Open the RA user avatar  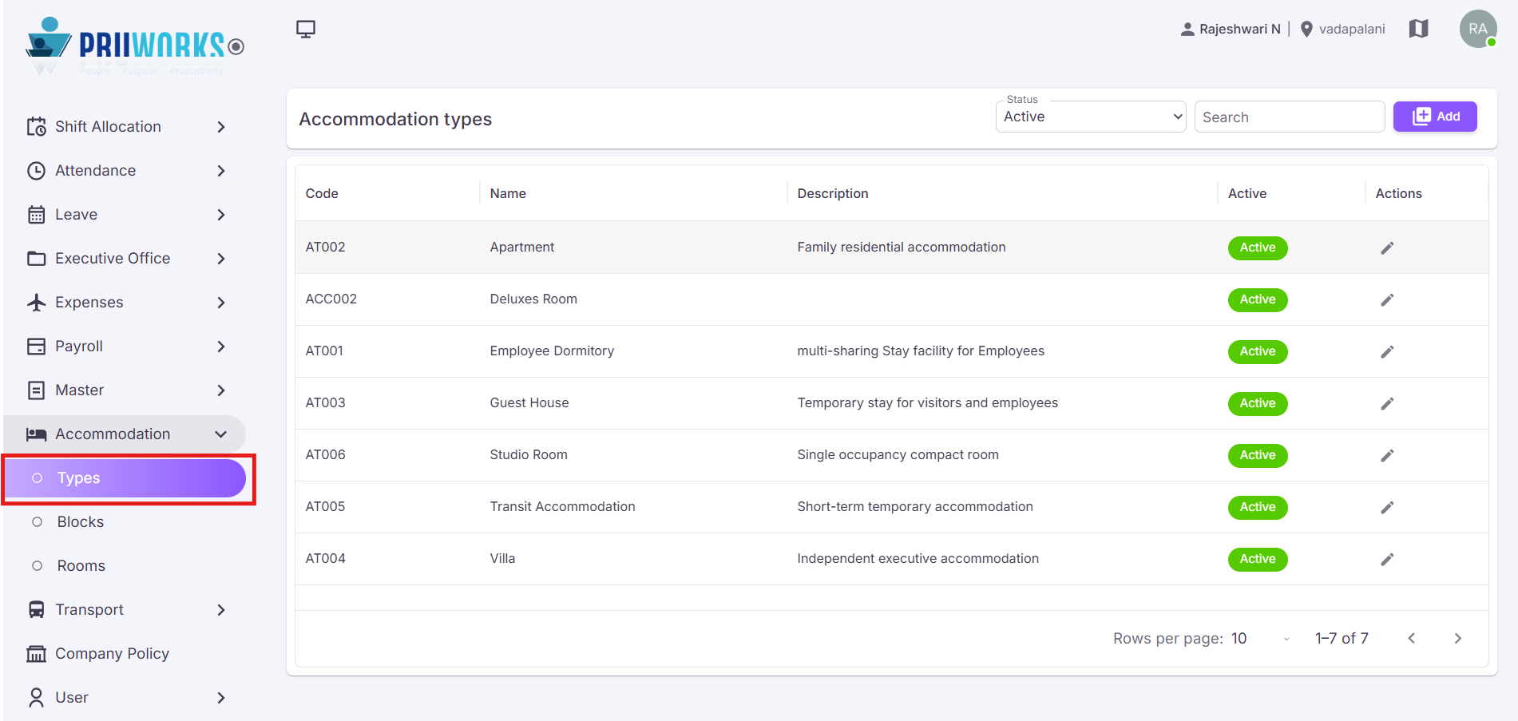pyautogui.click(x=1478, y=29)
